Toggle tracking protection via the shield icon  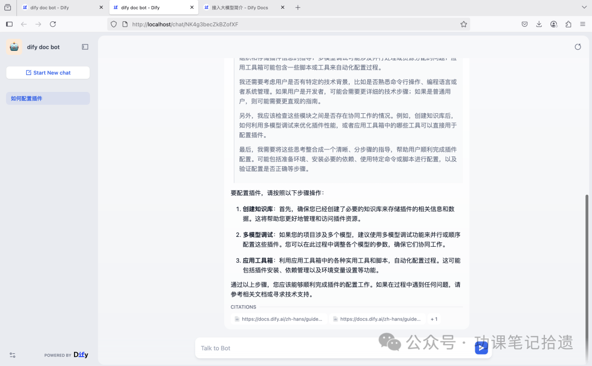113,24
